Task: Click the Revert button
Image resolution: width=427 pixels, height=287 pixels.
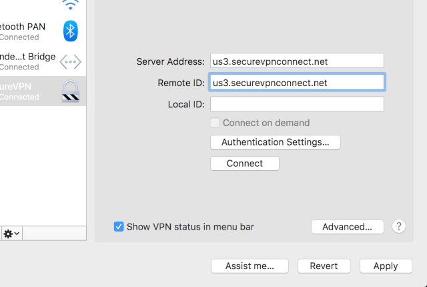Action: point(324,266)
